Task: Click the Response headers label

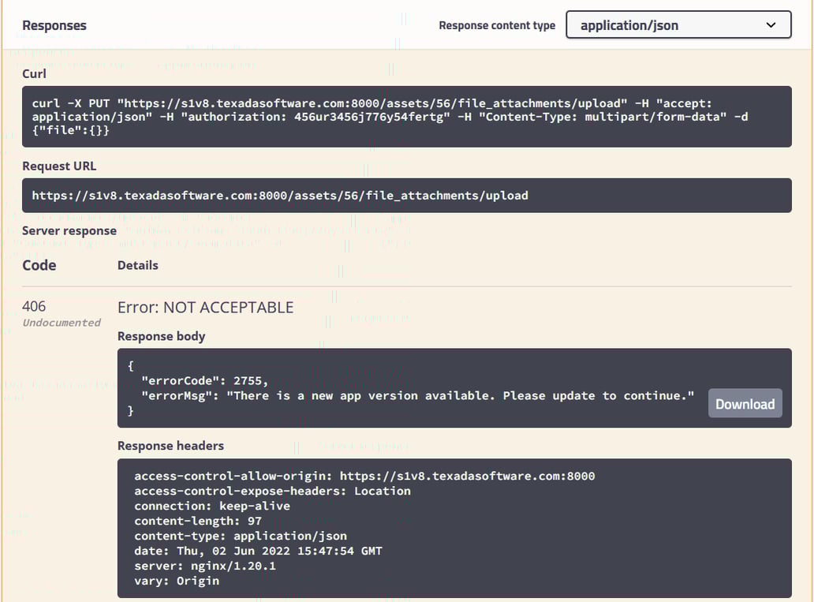Action: coord(170,446)
